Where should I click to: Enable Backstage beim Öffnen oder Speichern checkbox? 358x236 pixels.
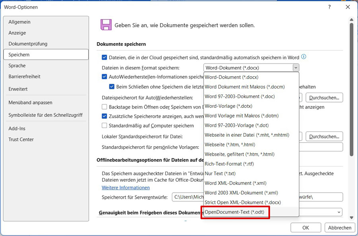pos(104,107)
